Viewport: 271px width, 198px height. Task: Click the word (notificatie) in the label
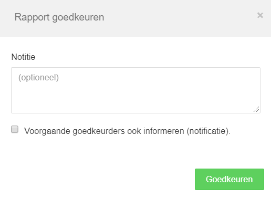tap(207, 131)
